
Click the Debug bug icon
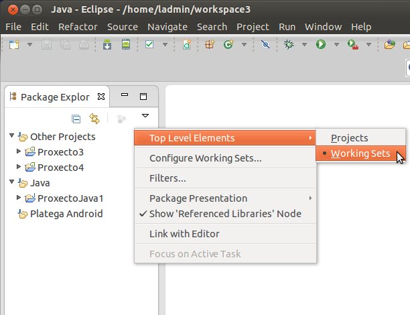[289, 44]
